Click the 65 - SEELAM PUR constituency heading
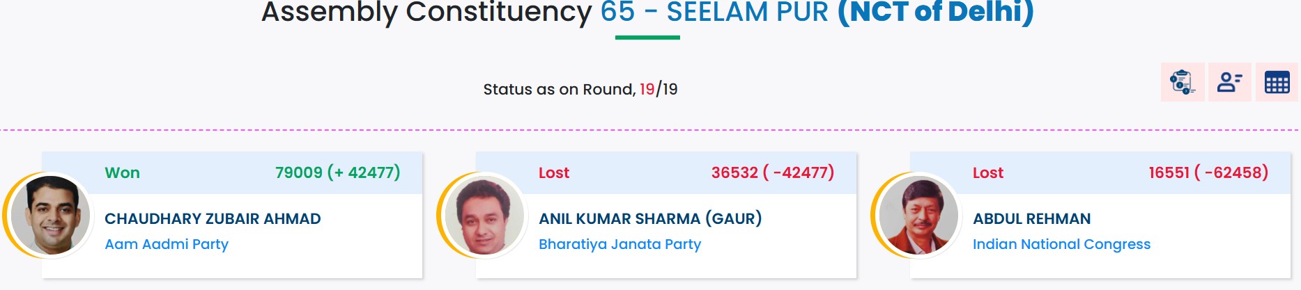The width and height of the screenshot is (1301, 290). point(714,12)
